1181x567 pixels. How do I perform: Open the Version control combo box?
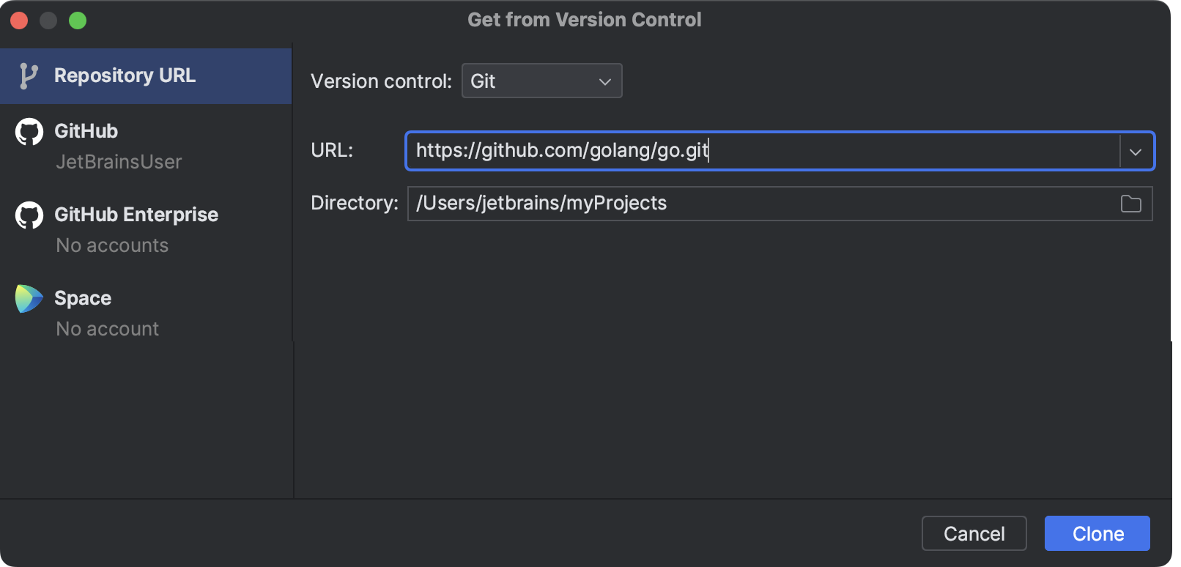pyautogui.click(x=541, y=81)
